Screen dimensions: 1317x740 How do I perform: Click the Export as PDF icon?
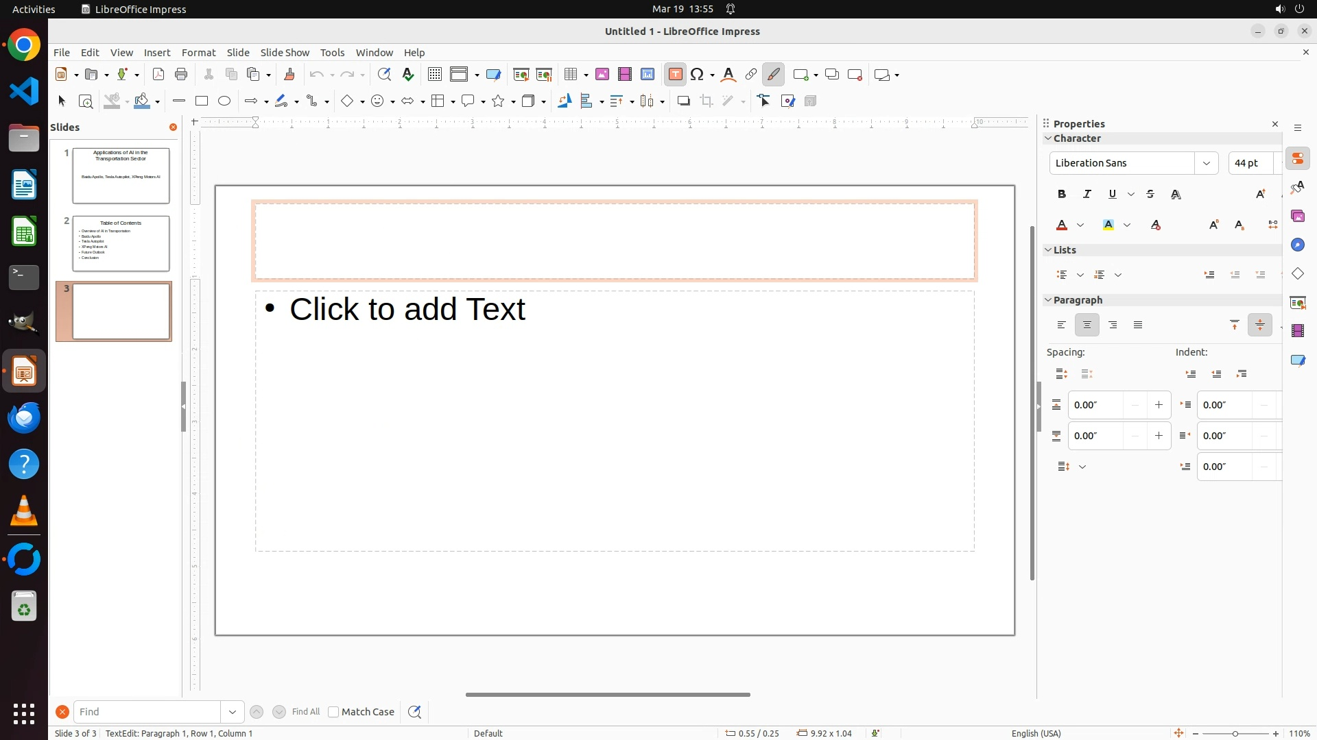(158, 75)
